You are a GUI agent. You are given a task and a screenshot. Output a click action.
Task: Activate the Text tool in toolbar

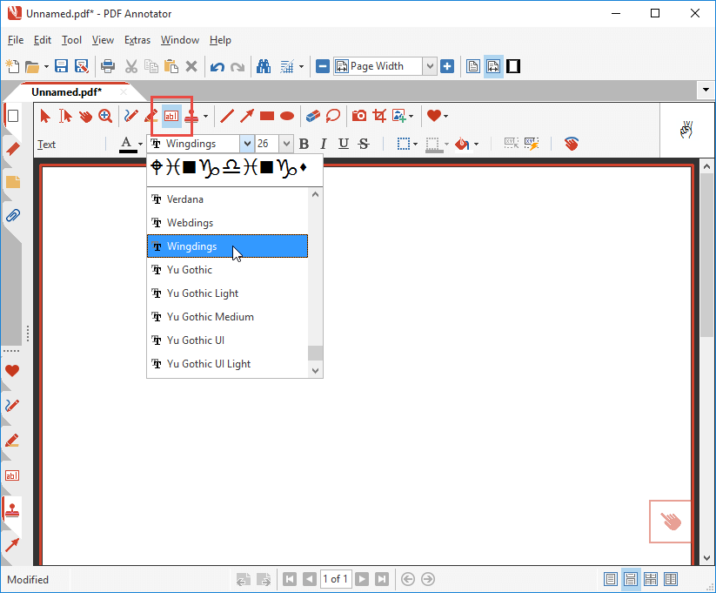pos(171,116)
